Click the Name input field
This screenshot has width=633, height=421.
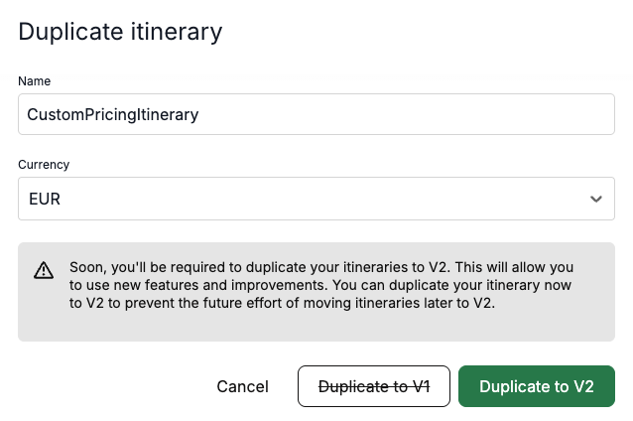click(x=316, y=114)
